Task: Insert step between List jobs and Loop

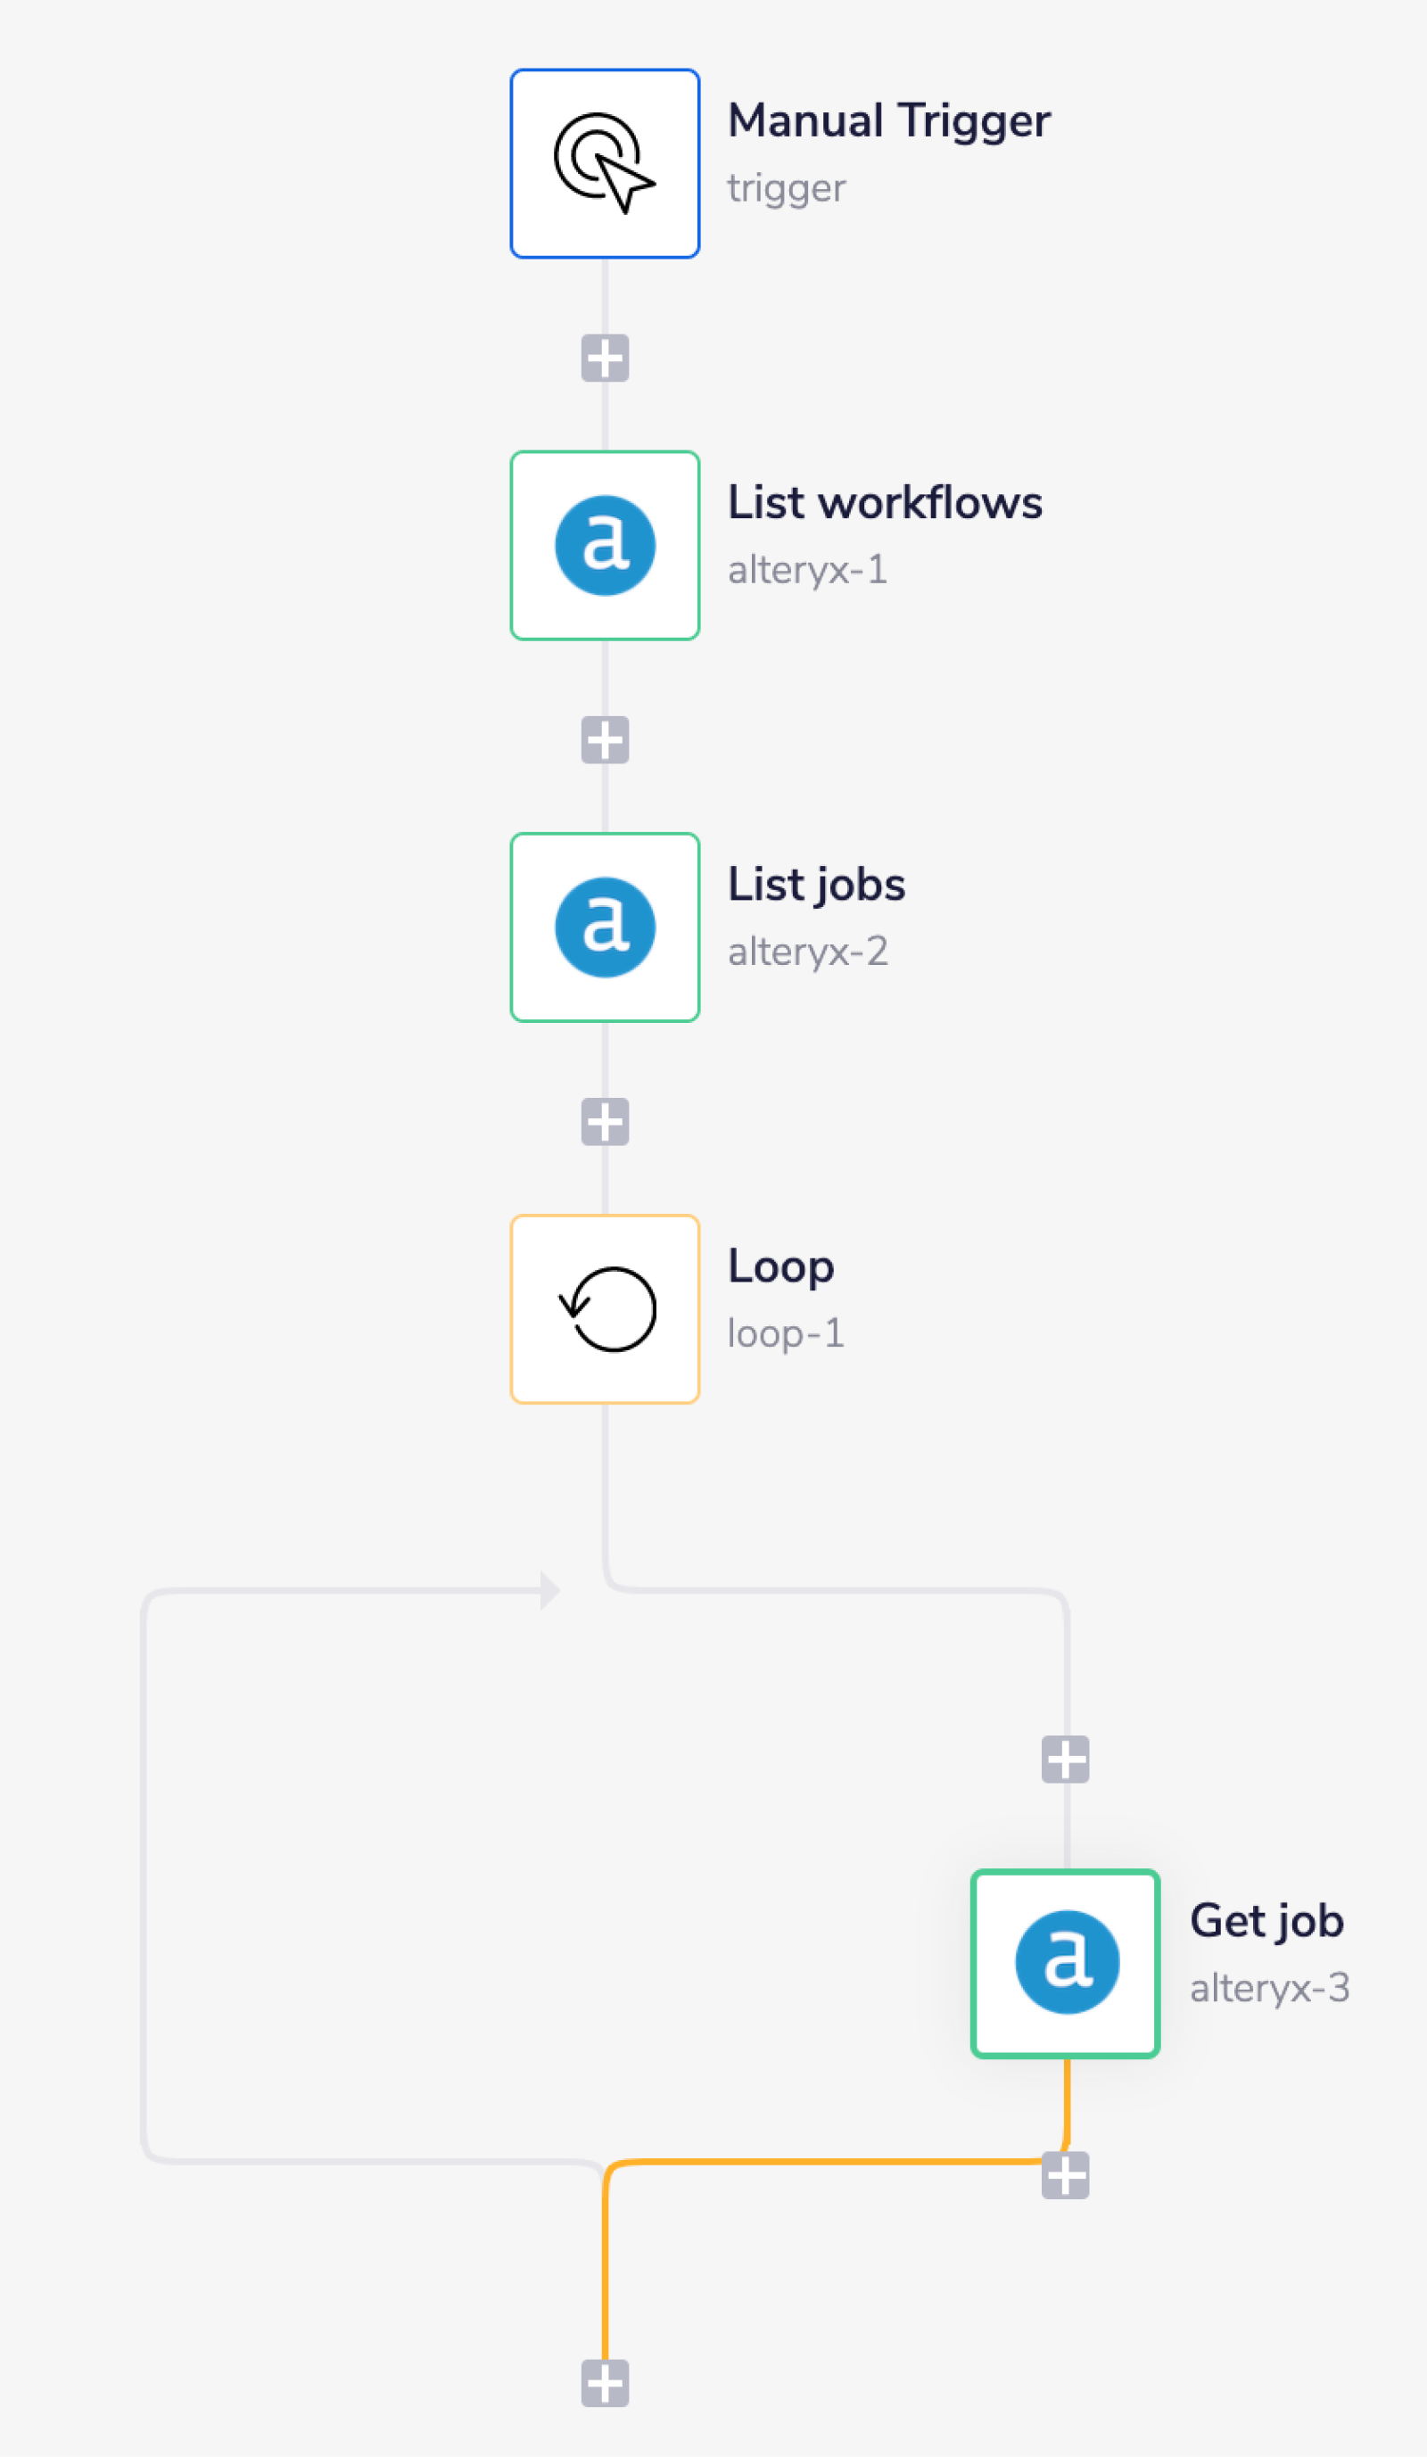Action: click(605, 1121)
